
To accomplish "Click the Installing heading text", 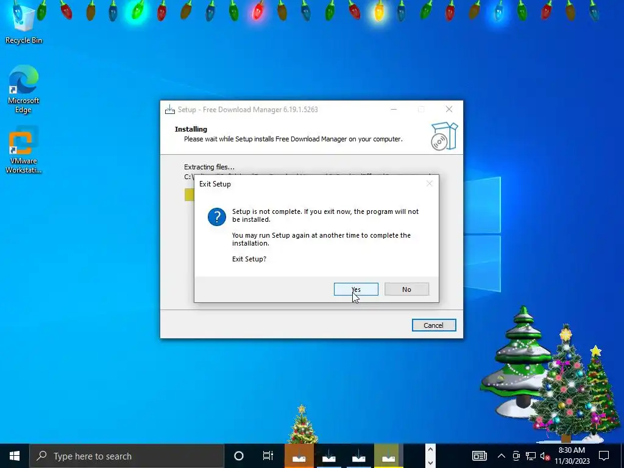I will click(x=191, y=129).
